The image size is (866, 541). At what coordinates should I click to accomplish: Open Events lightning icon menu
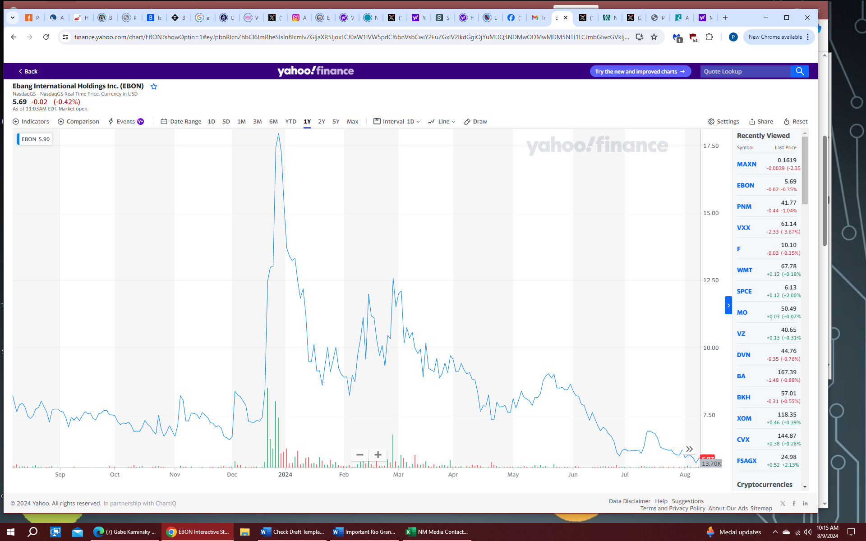(x=111, y=122)
